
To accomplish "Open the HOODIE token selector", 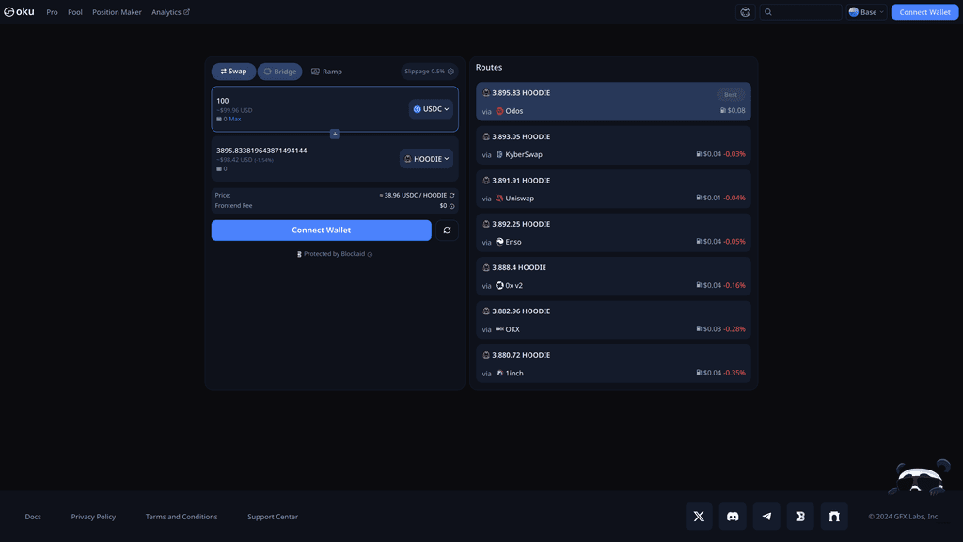I will (426, 158).
